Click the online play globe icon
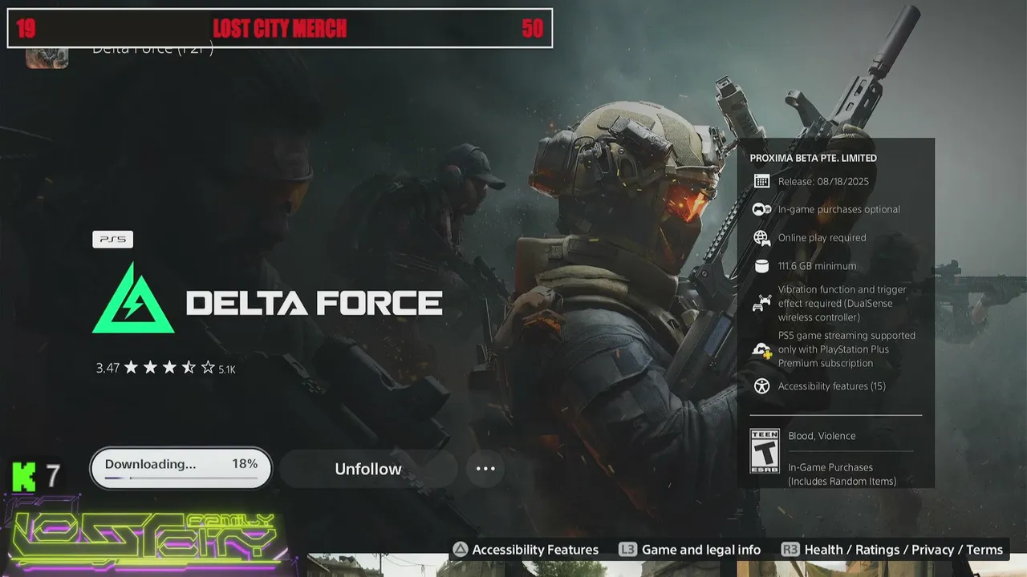 tap(761, 238)
